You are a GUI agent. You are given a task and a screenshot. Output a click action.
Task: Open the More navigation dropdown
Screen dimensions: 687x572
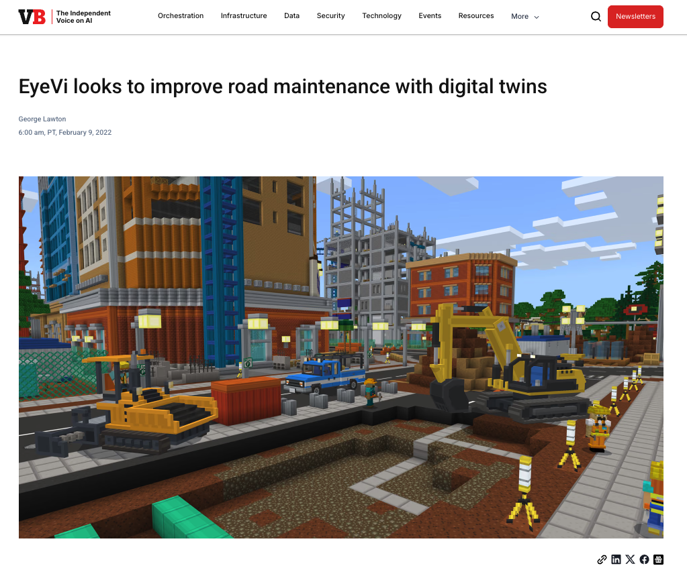point(525,16)
